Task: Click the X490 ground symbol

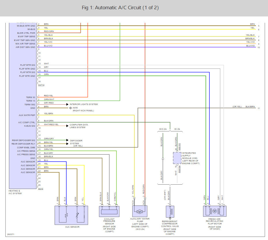Action: (71, 108)
